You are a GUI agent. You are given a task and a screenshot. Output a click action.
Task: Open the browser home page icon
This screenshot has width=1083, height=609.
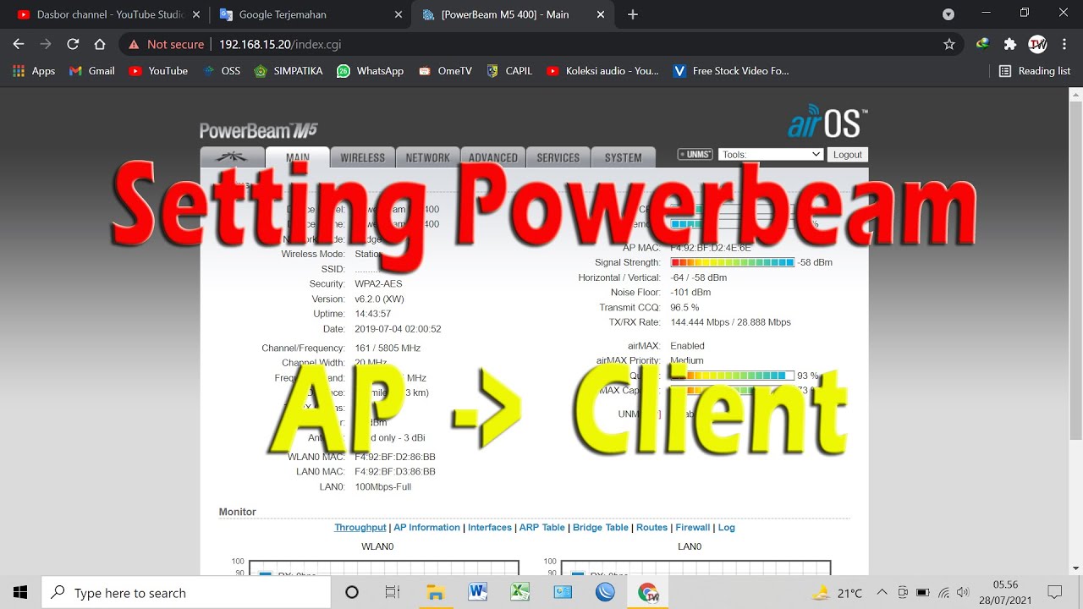[x=100, y=44]
